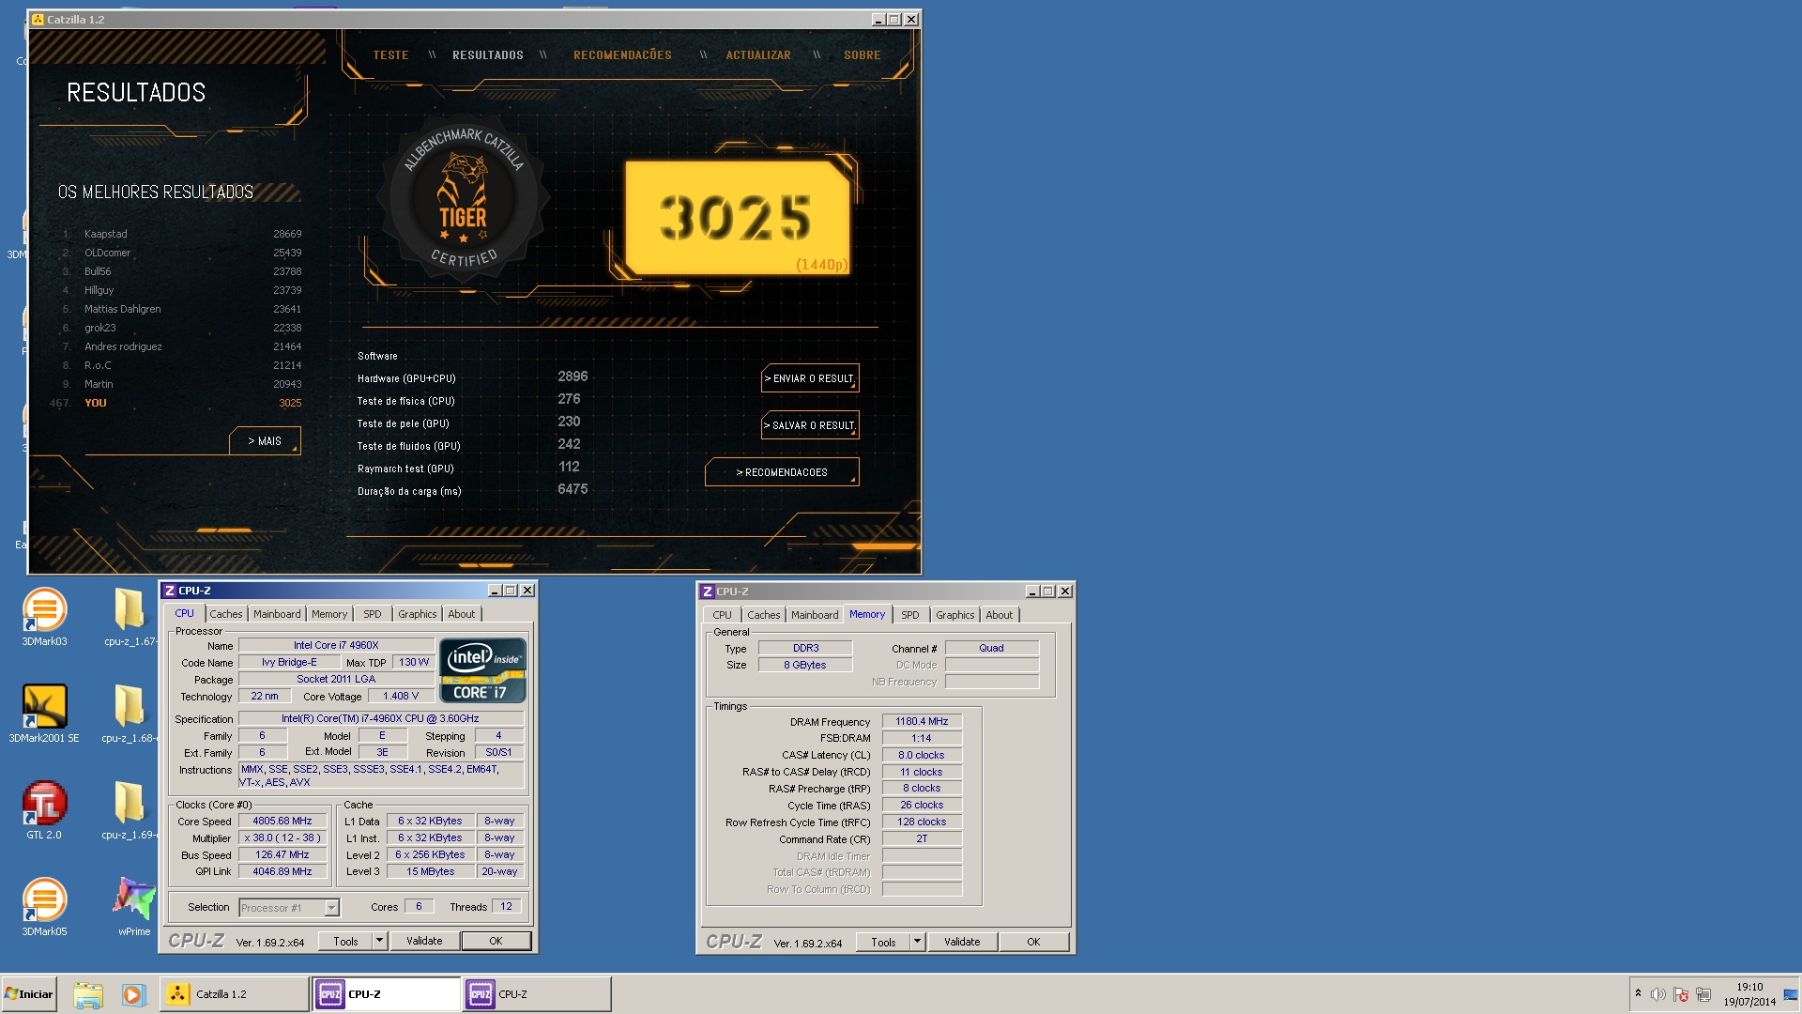Click Tools button in right CPU-Z
Screen dimensions: 1802x1014
884,942
